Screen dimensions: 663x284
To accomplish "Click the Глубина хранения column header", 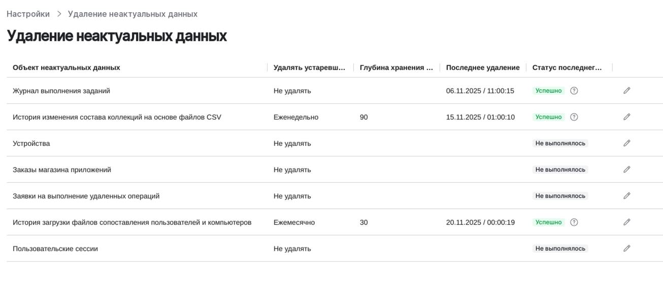I will click(x=396, y=67).
